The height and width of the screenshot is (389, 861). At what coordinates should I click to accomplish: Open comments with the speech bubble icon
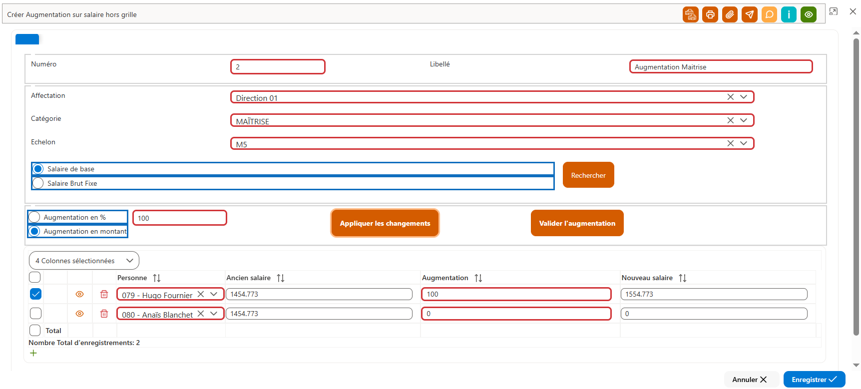coord(769,14)
